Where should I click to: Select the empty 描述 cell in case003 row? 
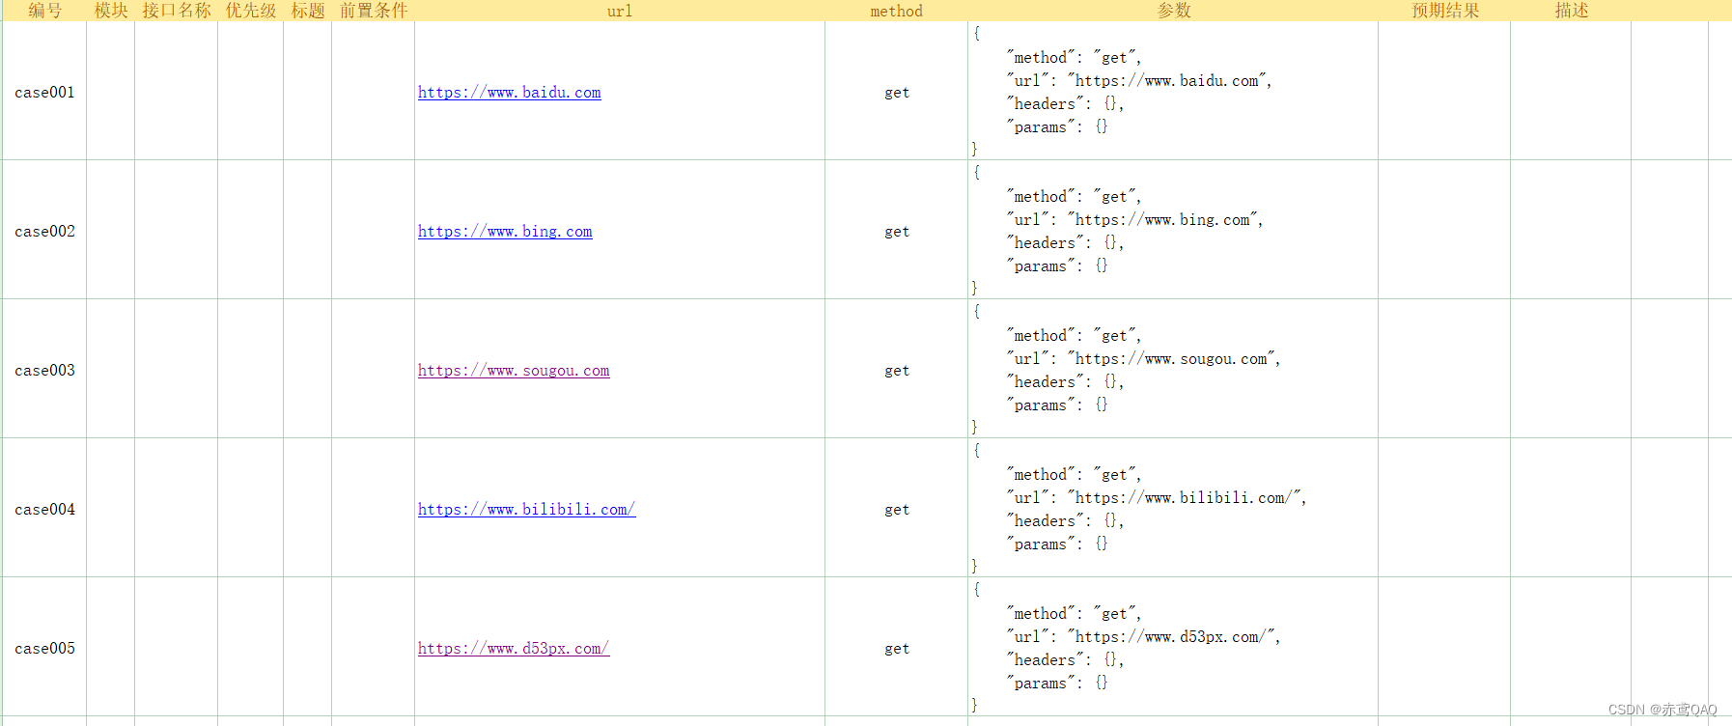[x=1571, y=369]
